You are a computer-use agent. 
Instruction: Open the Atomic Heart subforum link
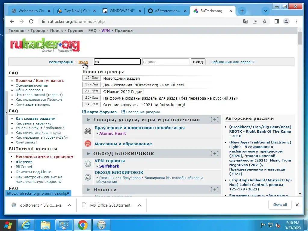(x=112, y=133)
